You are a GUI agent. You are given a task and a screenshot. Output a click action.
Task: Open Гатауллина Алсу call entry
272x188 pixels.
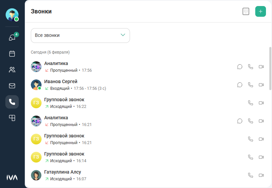click(100, 175)
